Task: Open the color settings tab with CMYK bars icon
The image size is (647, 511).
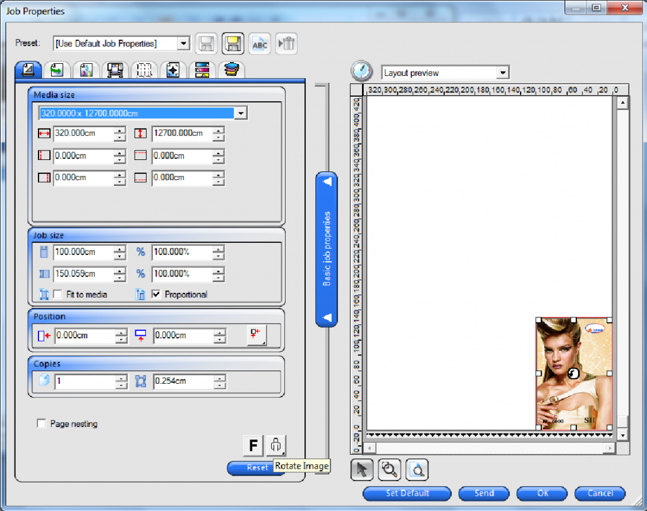Action: [x=202, y=70]
